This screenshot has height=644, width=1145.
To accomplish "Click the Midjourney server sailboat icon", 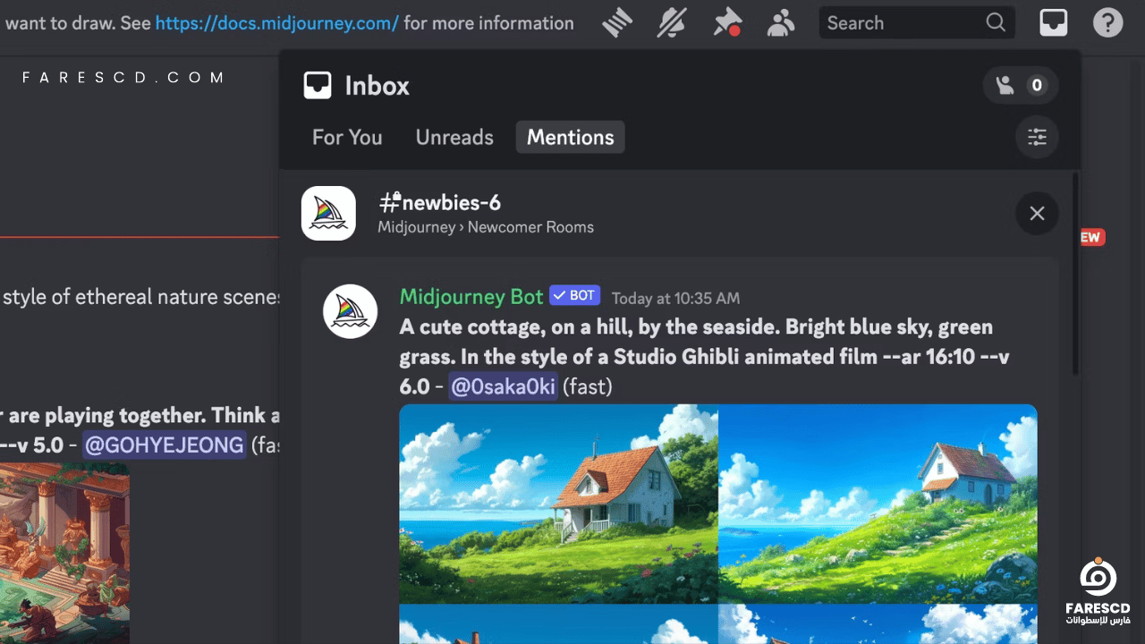I will [328, 214].
